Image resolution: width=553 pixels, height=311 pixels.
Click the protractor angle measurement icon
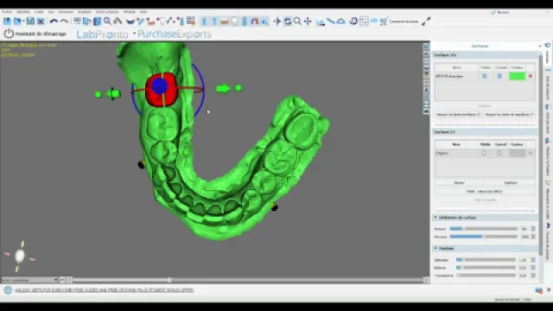(x=340, y=22)
